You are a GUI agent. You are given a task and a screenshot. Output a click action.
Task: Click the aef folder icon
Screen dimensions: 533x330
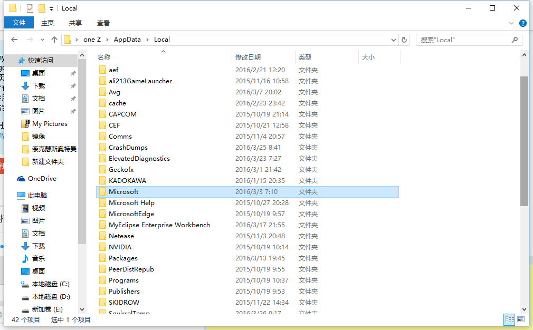102,70
